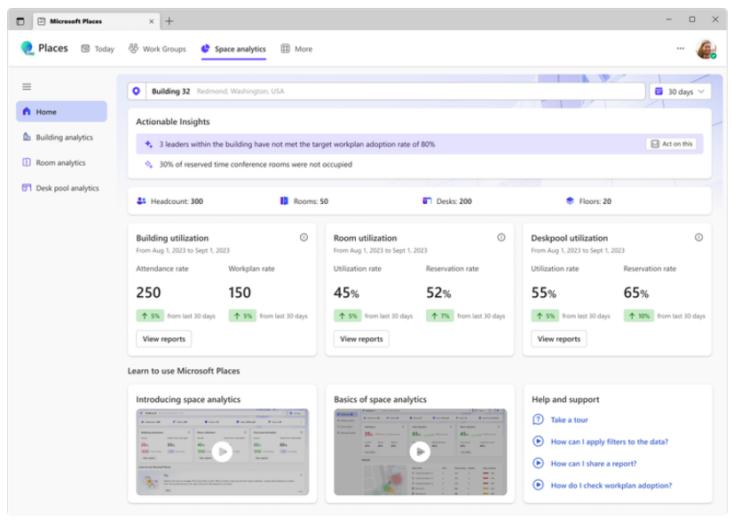This screenshot has height=526, width=733.
Task: Play Basics of space analytics video
Action: click(420, 451)
